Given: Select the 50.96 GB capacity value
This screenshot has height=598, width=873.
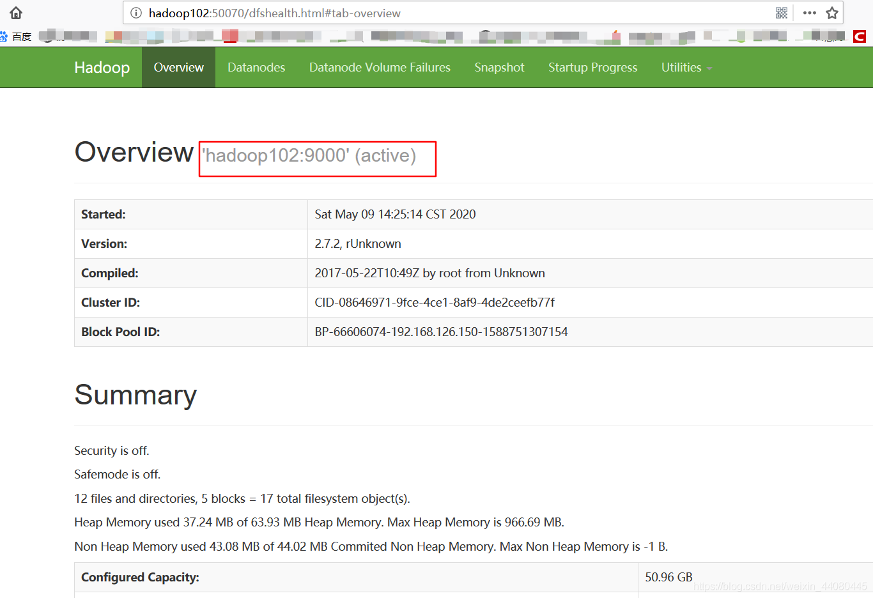Looking at the screenshot, I should click(x=668, y=577).
